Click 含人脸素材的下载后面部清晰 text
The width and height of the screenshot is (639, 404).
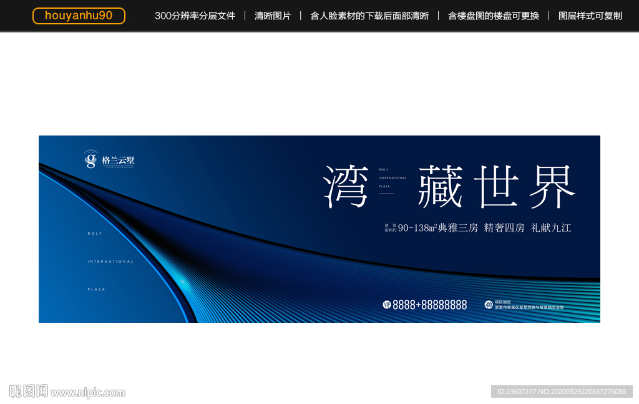pyautogui.click(x=369, y=16)
